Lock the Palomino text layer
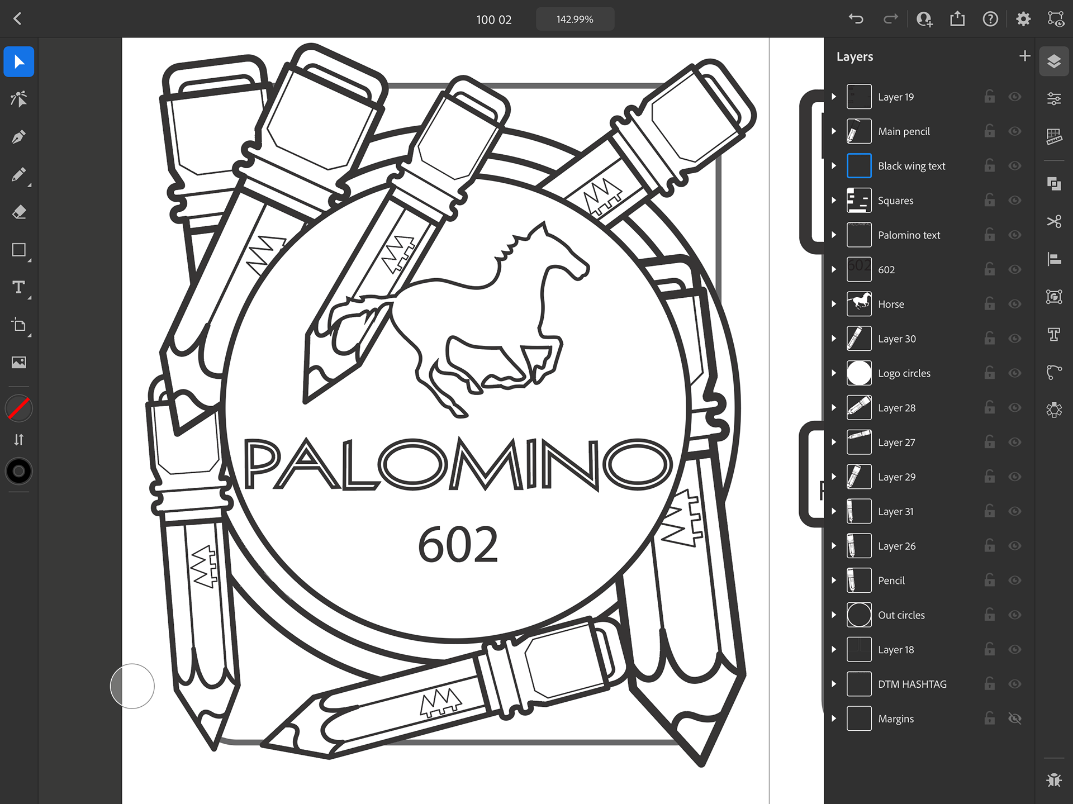1073x804 pixels. click(x=989, y=235)
